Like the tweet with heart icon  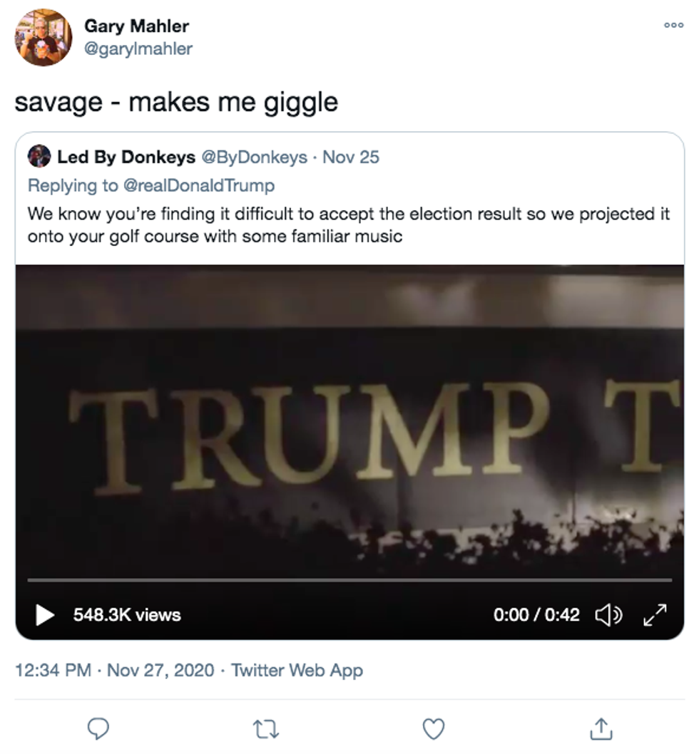(433, 728)
